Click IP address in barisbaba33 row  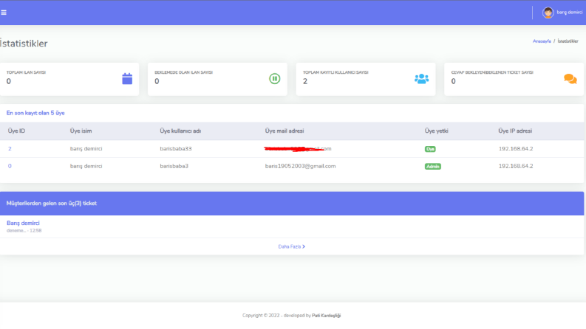click(516, 148)
